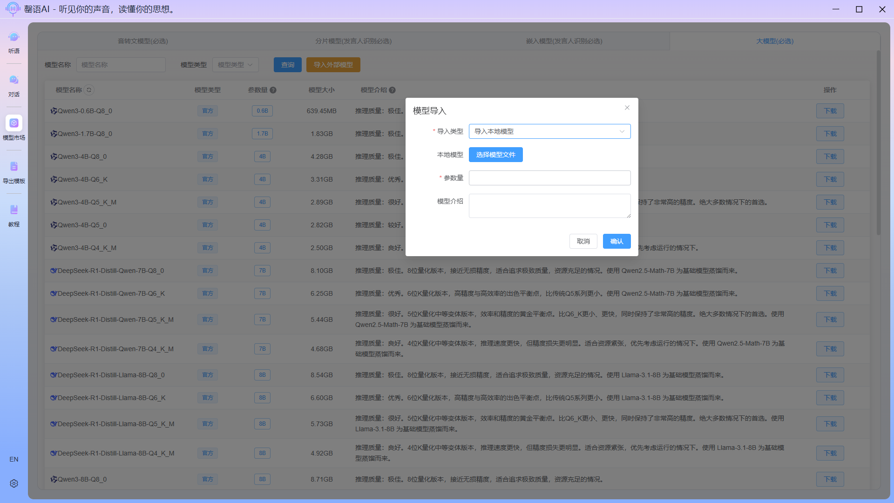Click the 操作 column header
Image resolution: width=894 pixels, height=503 pixels.
(830, 90)
